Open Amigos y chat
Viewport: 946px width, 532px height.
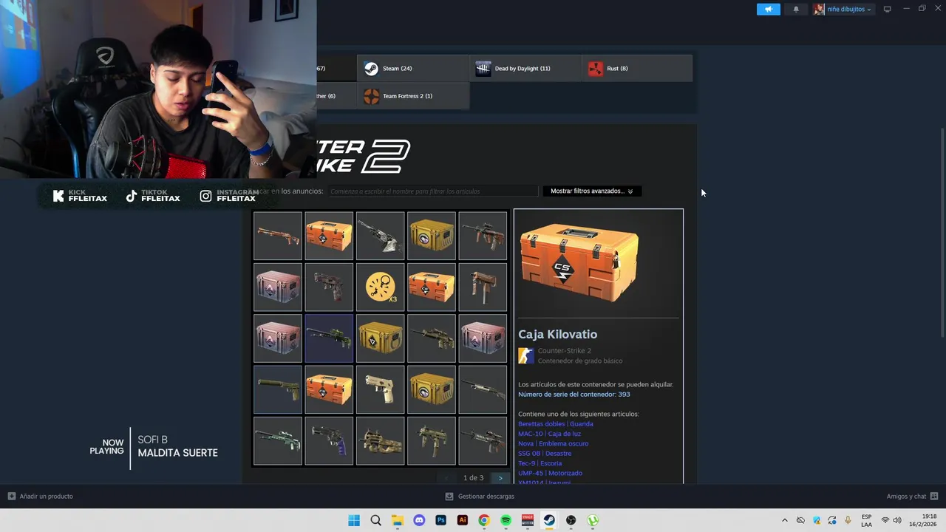[912, 497]
